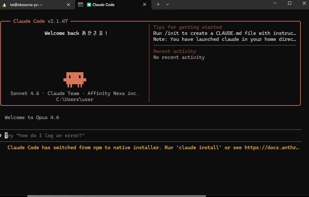Click "Tips for getting started" heading
The height and width of the screenshot is (197, 309).
(187, 27)
